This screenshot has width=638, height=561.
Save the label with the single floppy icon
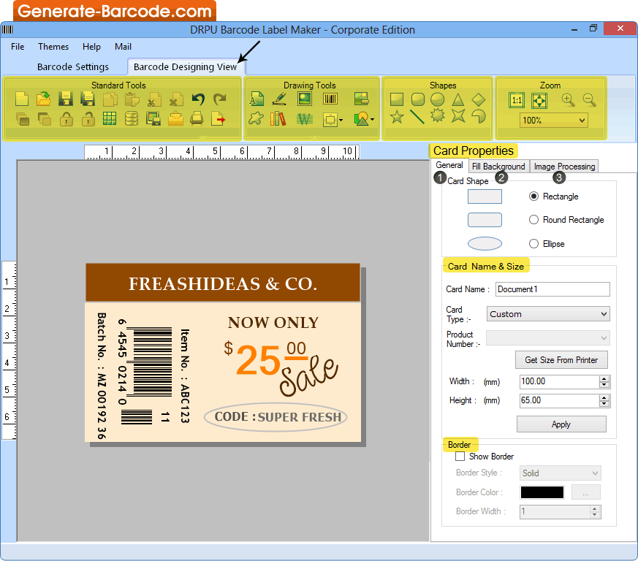click(x=66, y=99)
